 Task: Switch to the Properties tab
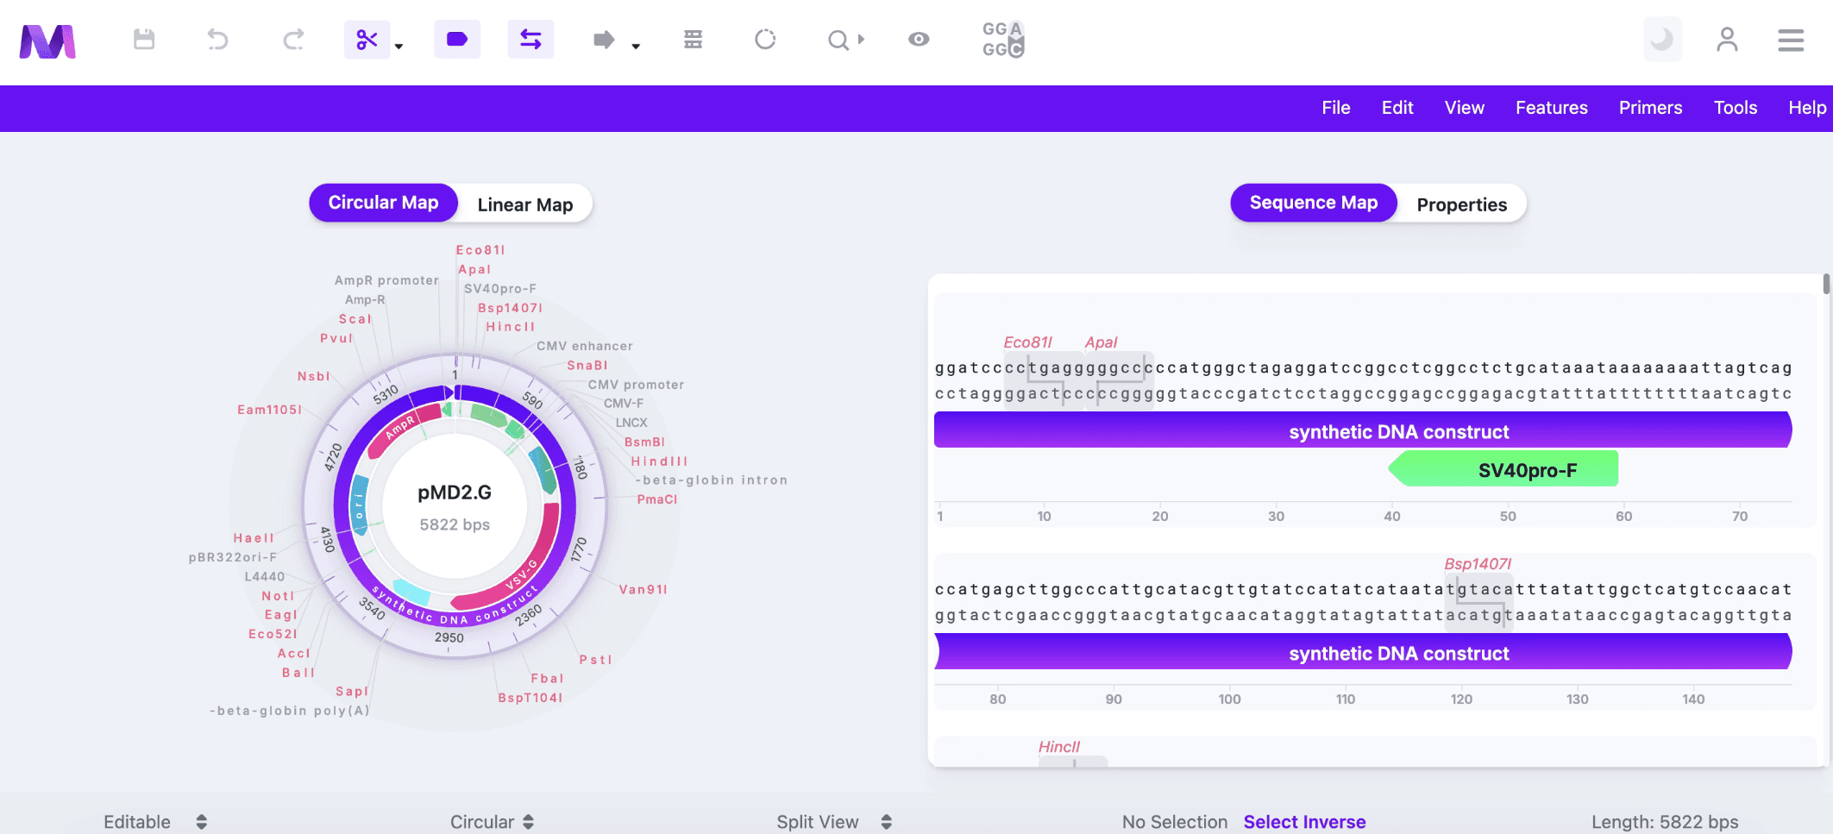(x=1462, y=204)
